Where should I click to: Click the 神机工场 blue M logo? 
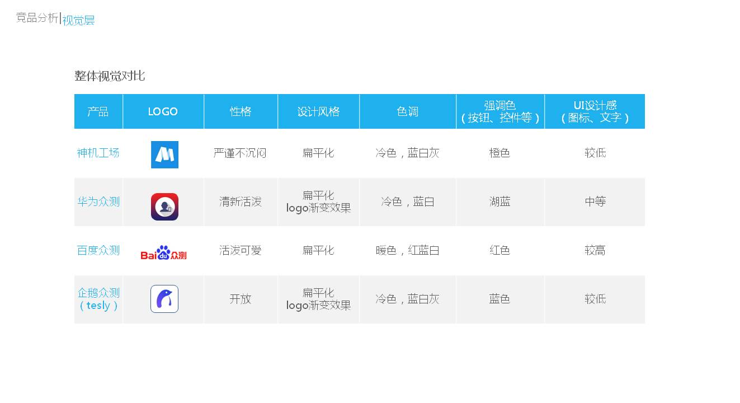coord(164,154)
